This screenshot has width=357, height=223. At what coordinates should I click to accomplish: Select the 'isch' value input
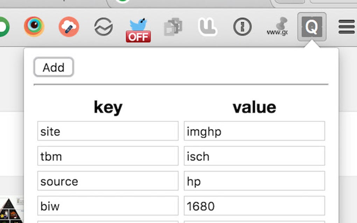(x=254, y=156)
